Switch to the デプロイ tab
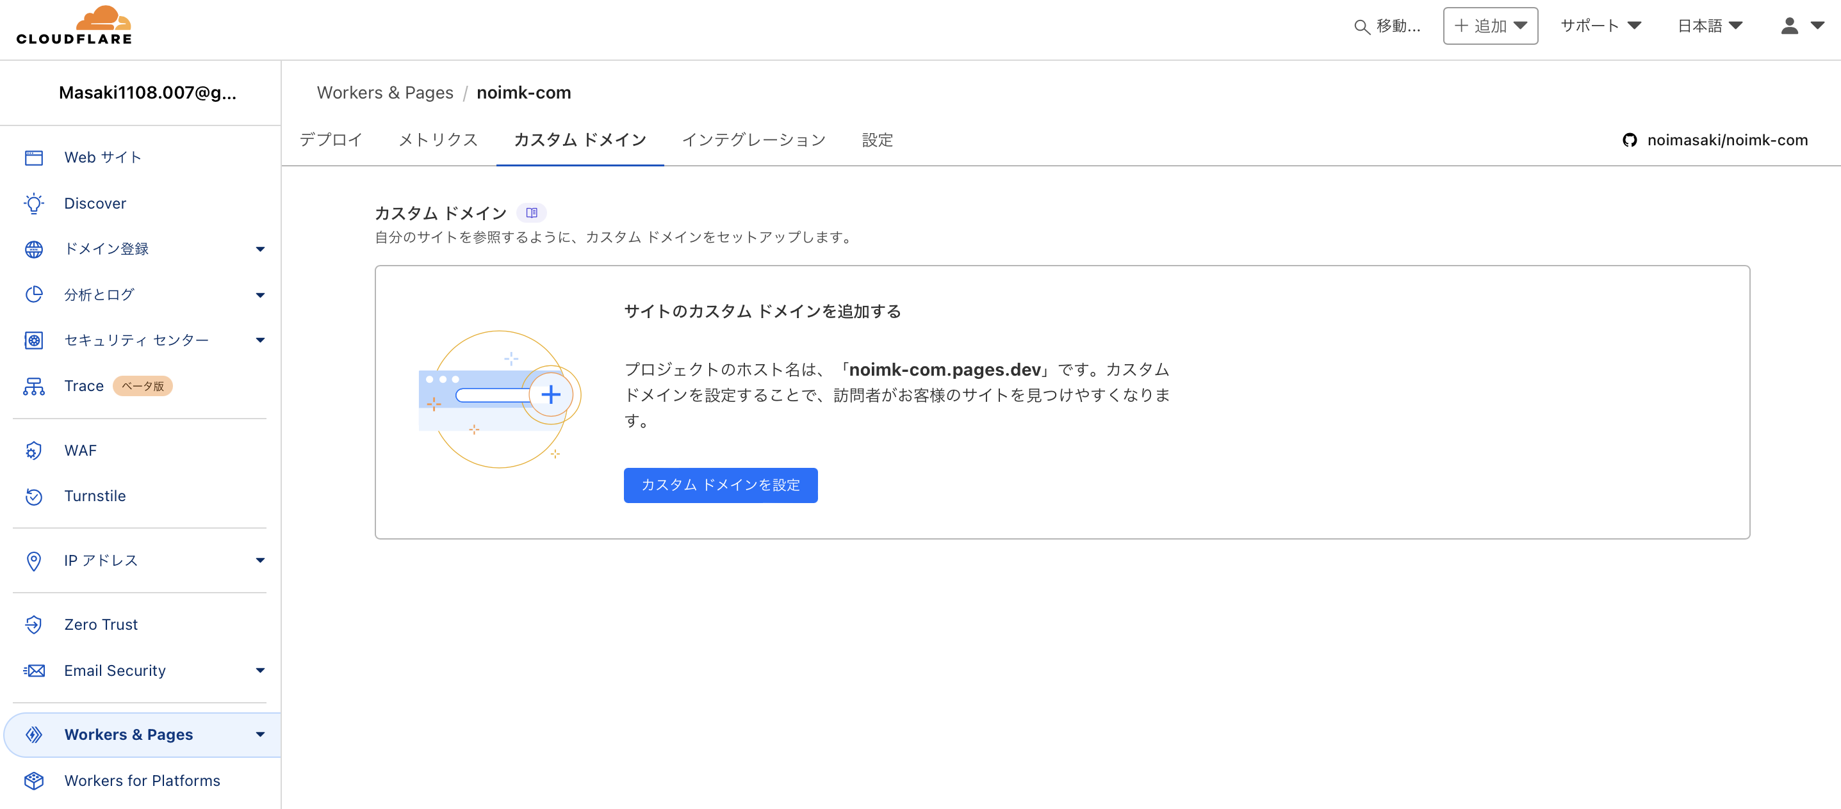1841x809 pixels. pos(330,140)
